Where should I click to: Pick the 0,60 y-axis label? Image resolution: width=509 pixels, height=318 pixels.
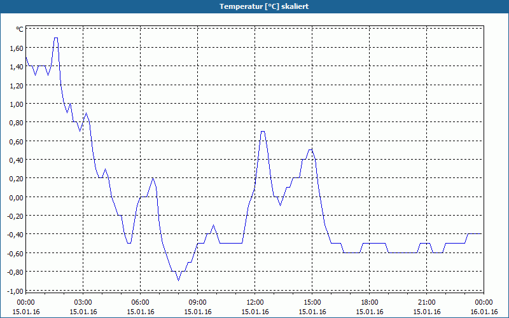point(17,141)
